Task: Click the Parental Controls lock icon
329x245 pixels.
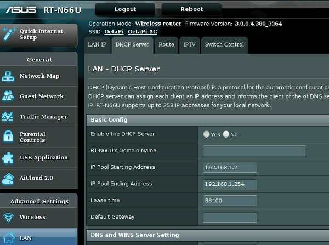Action: pos(8,136)
